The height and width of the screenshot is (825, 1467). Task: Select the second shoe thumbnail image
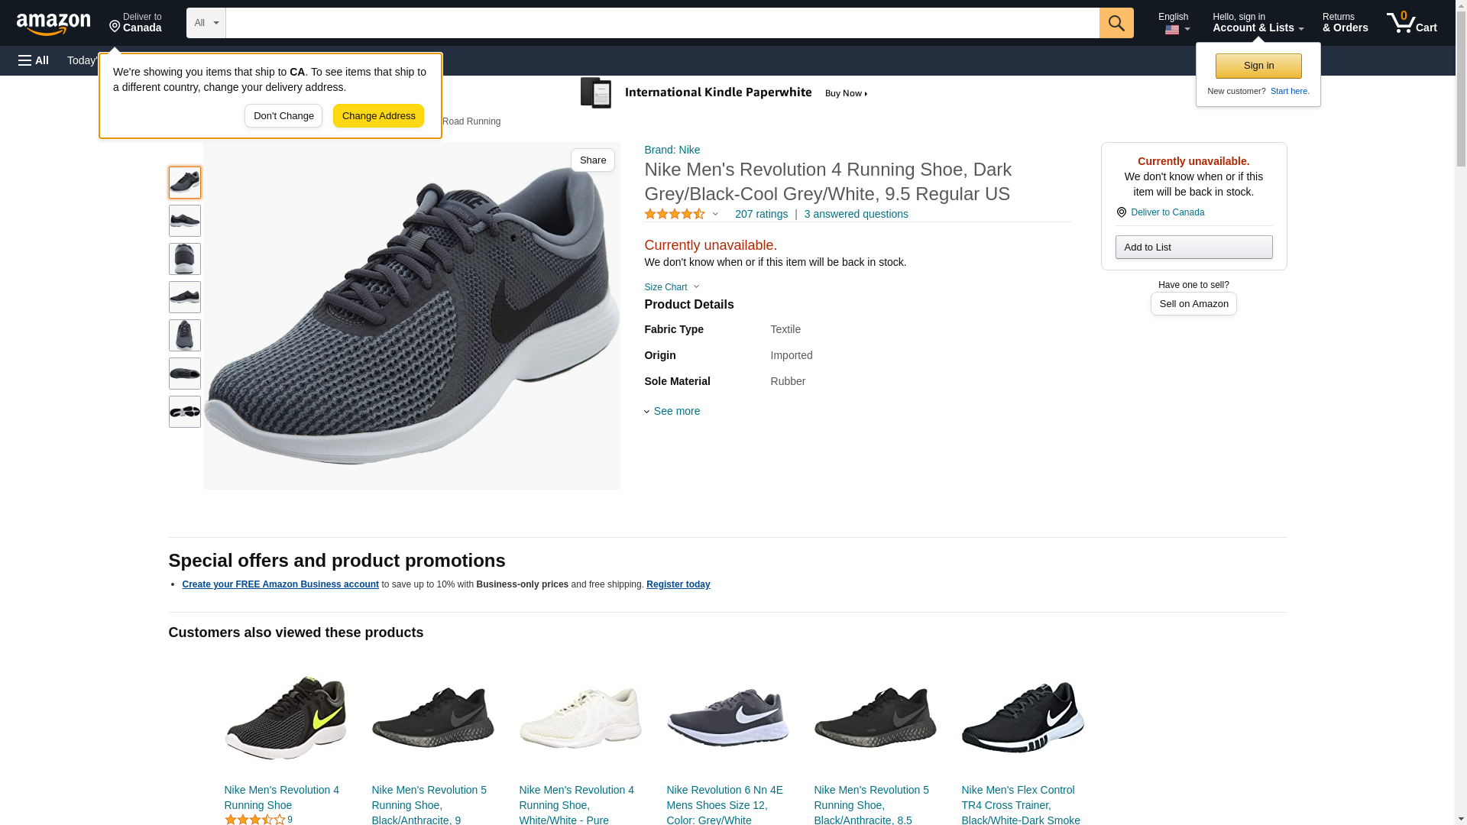185,221
